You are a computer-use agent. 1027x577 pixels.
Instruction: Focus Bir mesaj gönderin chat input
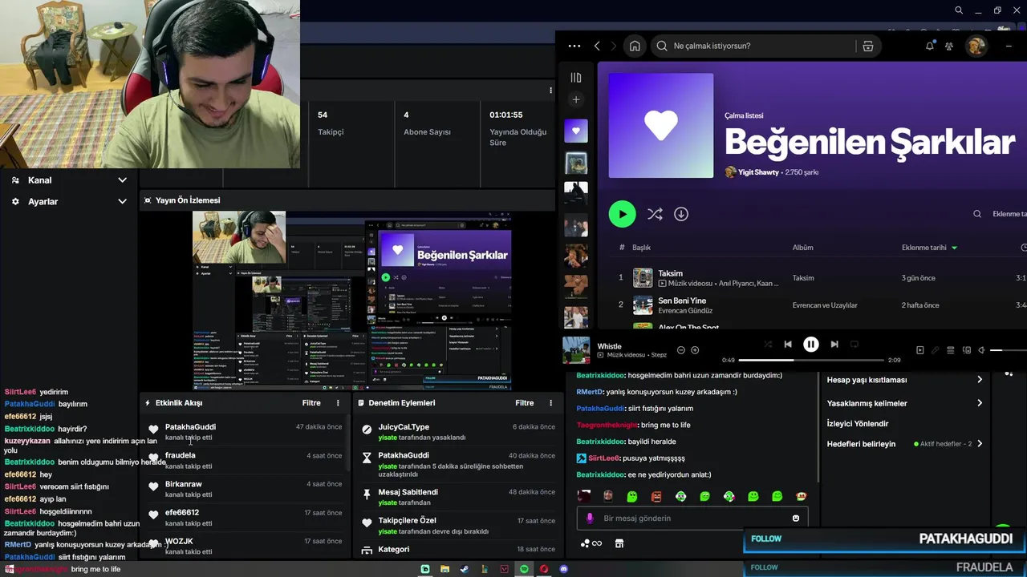point(692,518)
